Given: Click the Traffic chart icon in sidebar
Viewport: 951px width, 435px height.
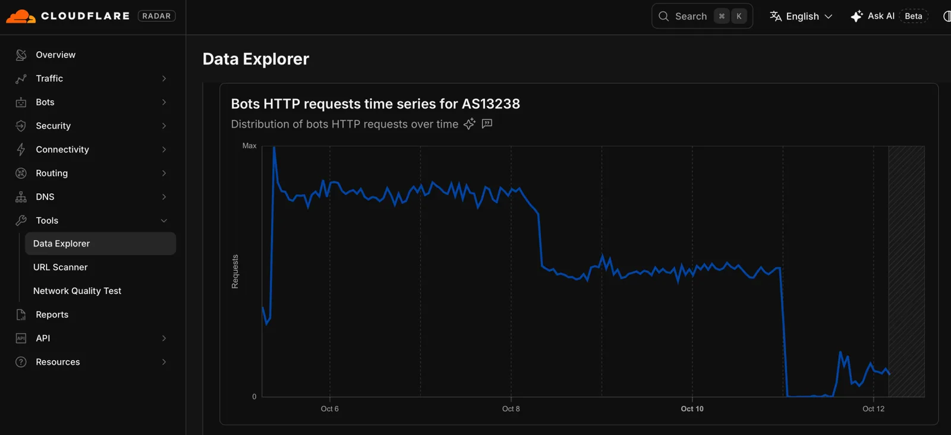Looking at the screenshot, I should click(21, 78).
